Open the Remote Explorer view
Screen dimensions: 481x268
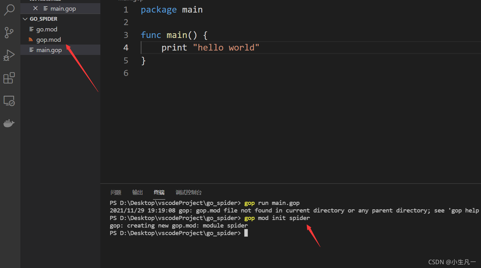click(x=9, y=101)
